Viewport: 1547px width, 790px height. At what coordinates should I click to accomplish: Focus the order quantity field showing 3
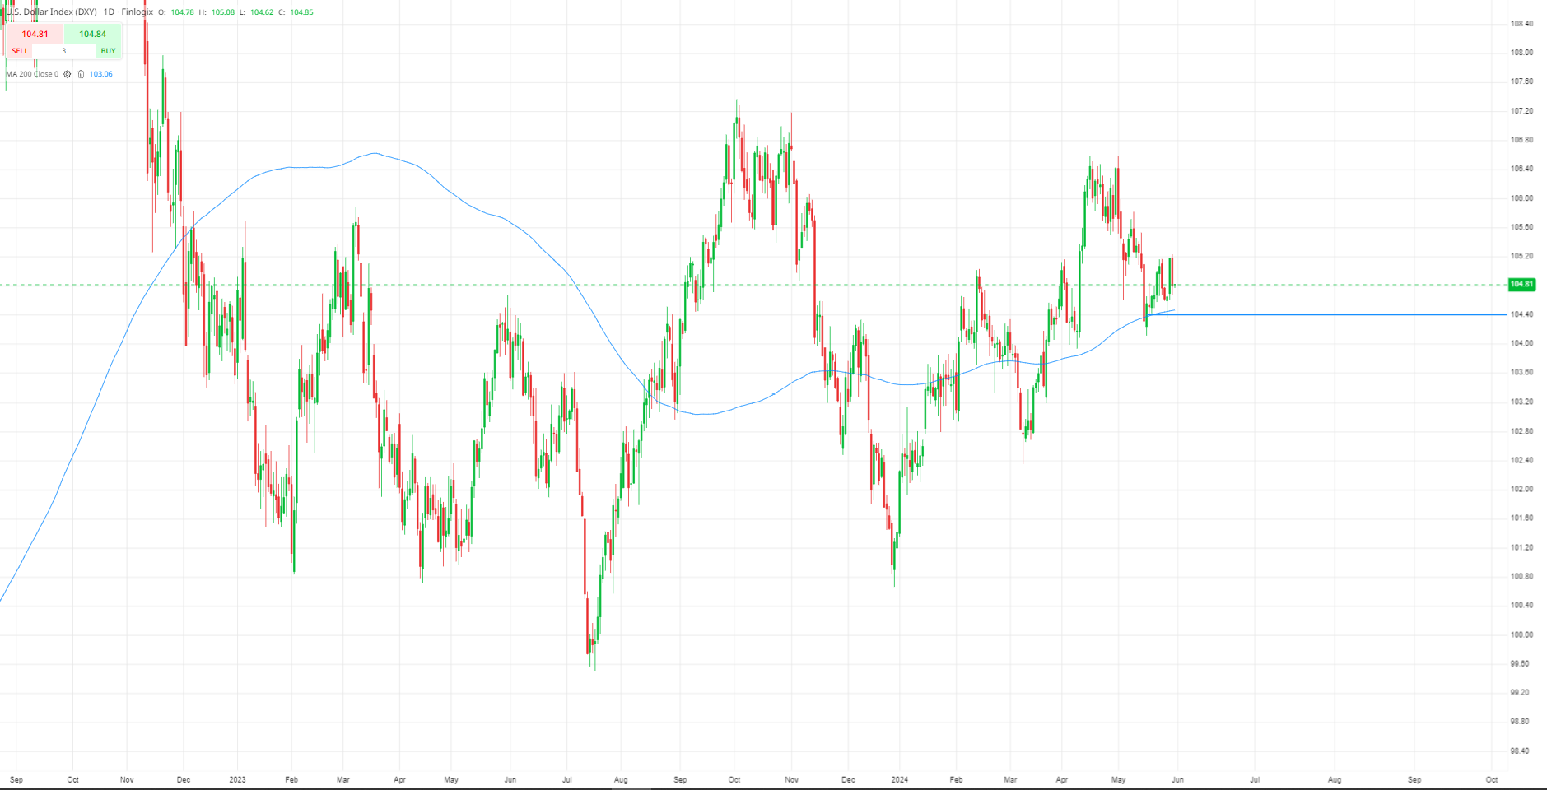coord(63,51)
